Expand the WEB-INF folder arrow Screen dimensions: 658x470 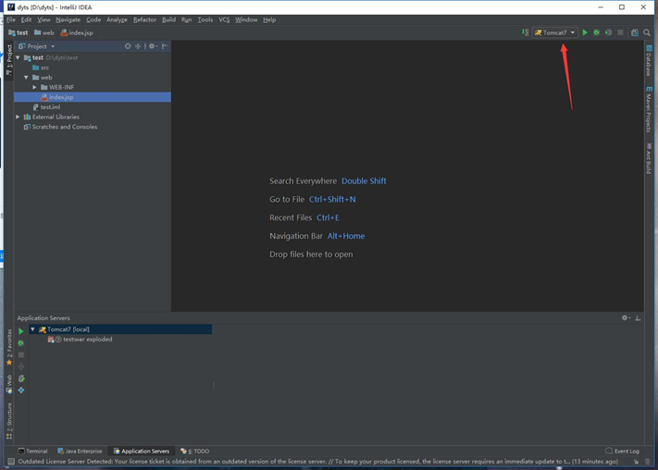[x=35, y=87]
